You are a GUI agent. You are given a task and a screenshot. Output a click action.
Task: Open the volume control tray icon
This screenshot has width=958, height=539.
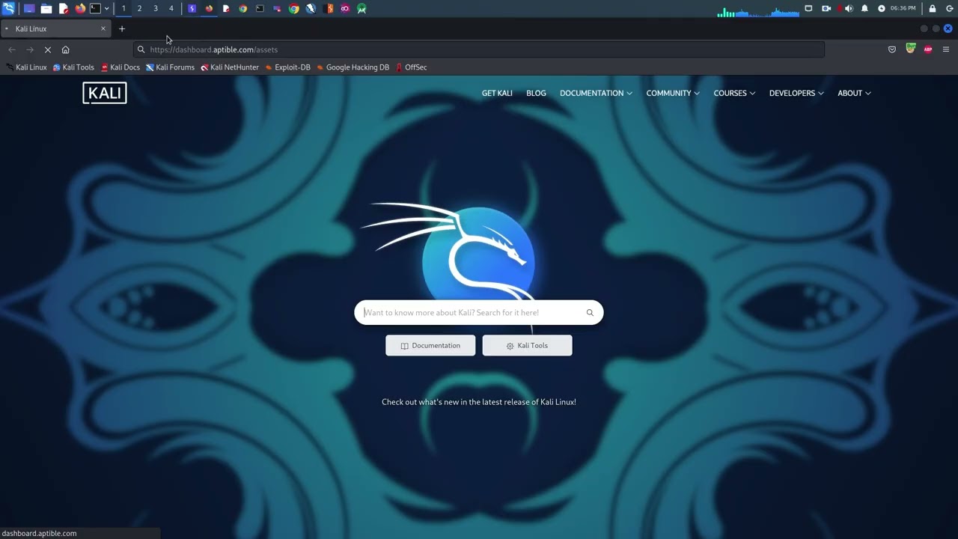tap(849, 8)
